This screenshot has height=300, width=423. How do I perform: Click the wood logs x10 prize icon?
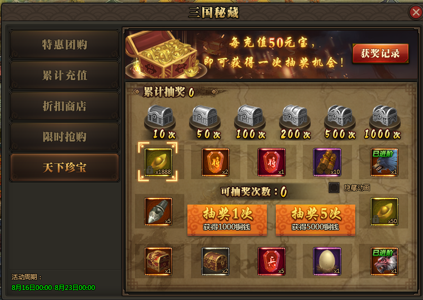click(x=327, y=162)
